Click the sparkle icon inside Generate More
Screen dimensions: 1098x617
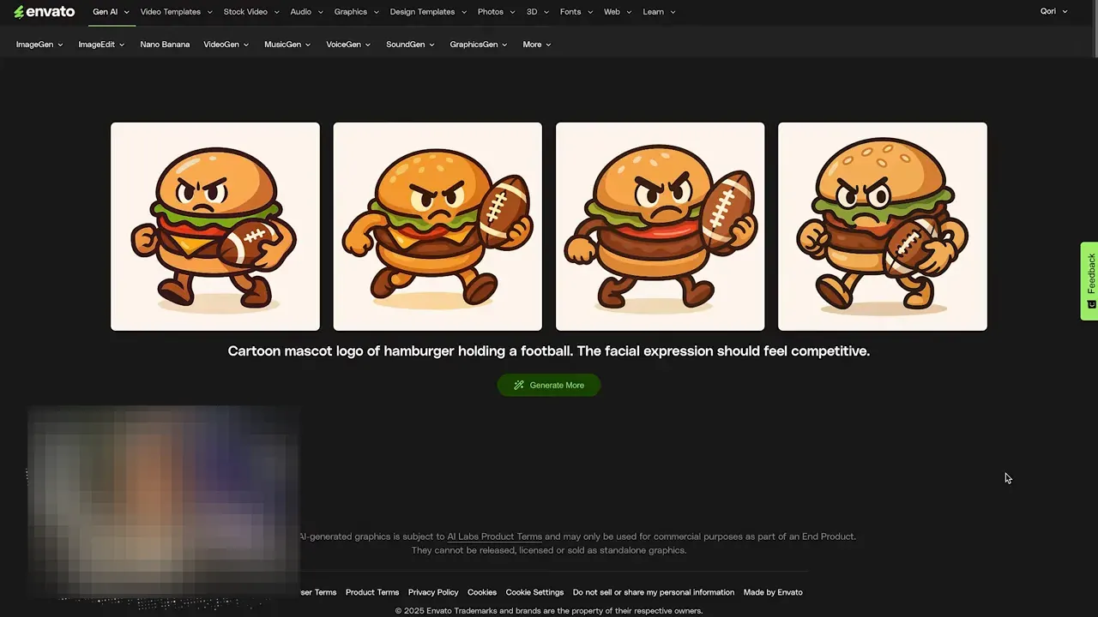tap(519, 385)
